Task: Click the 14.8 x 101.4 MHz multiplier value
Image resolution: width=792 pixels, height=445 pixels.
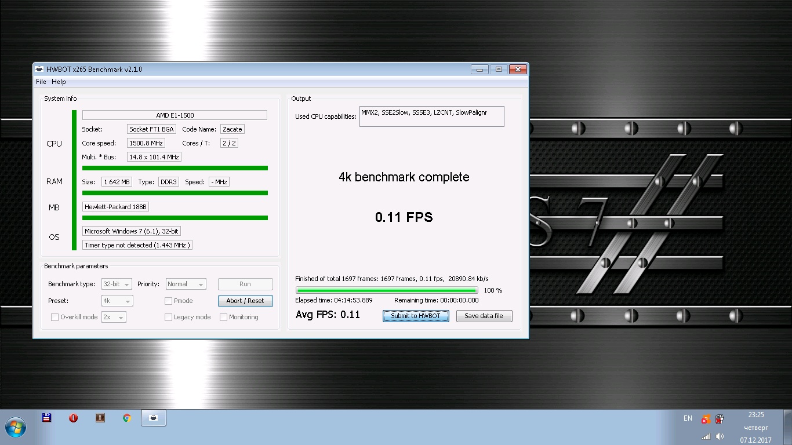Action: (x=154, y=157)
